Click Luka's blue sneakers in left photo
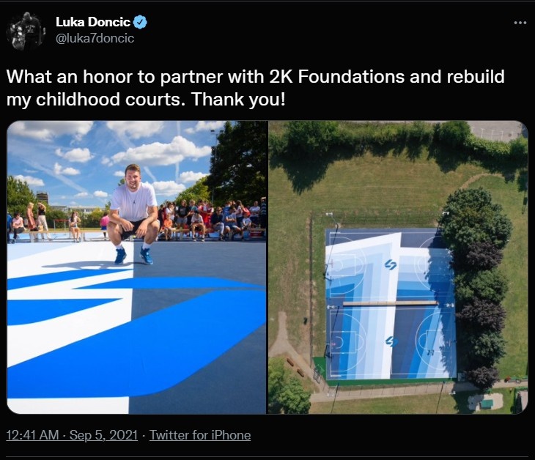Viewport: 535px width, 460px height. (133, 256)
